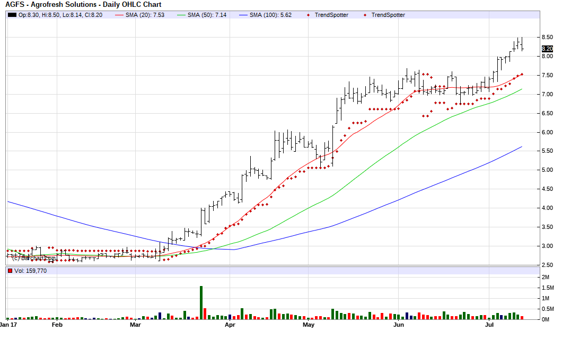The height and width of the screenshot is (341, 562).
Task: Click the red Vol legend swatch
Action: click(x=10, y=271)
